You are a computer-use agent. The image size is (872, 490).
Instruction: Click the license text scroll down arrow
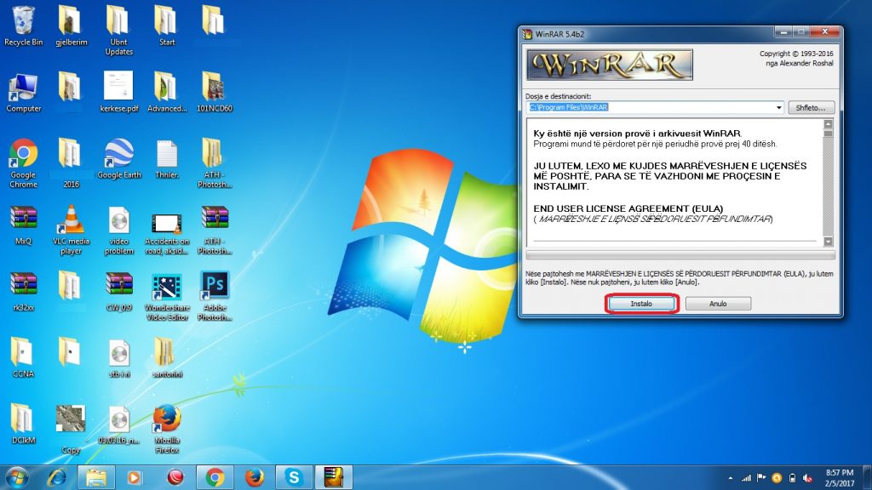[x=828, y=242]
